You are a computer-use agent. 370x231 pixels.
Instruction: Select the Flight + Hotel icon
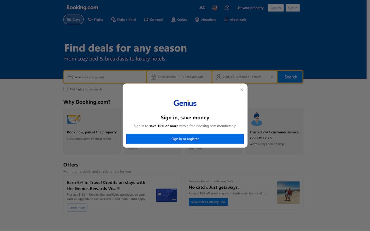(x=113, y=20)
